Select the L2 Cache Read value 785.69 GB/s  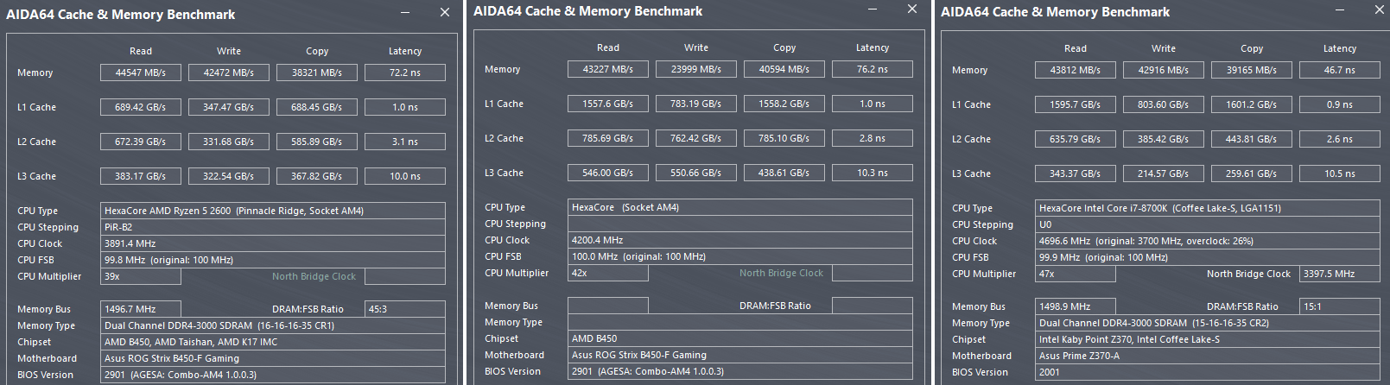(608, 138)
